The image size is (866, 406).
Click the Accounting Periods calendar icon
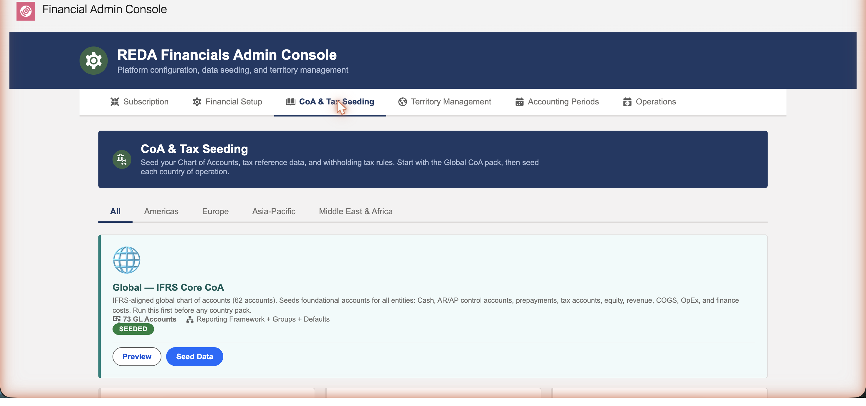pos(519,102)
